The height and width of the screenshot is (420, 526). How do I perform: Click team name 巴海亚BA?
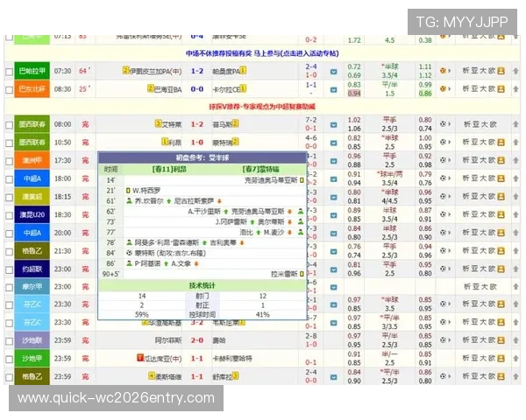pyautogui.click(x=167, y=89)
